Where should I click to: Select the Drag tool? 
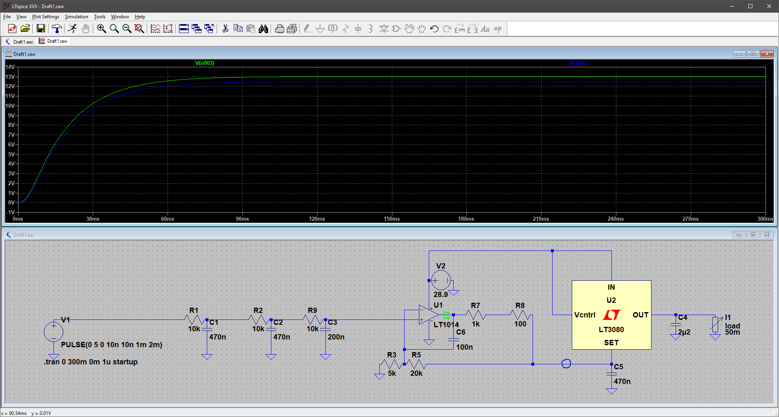pyautogui.click(x=422, y=29)
